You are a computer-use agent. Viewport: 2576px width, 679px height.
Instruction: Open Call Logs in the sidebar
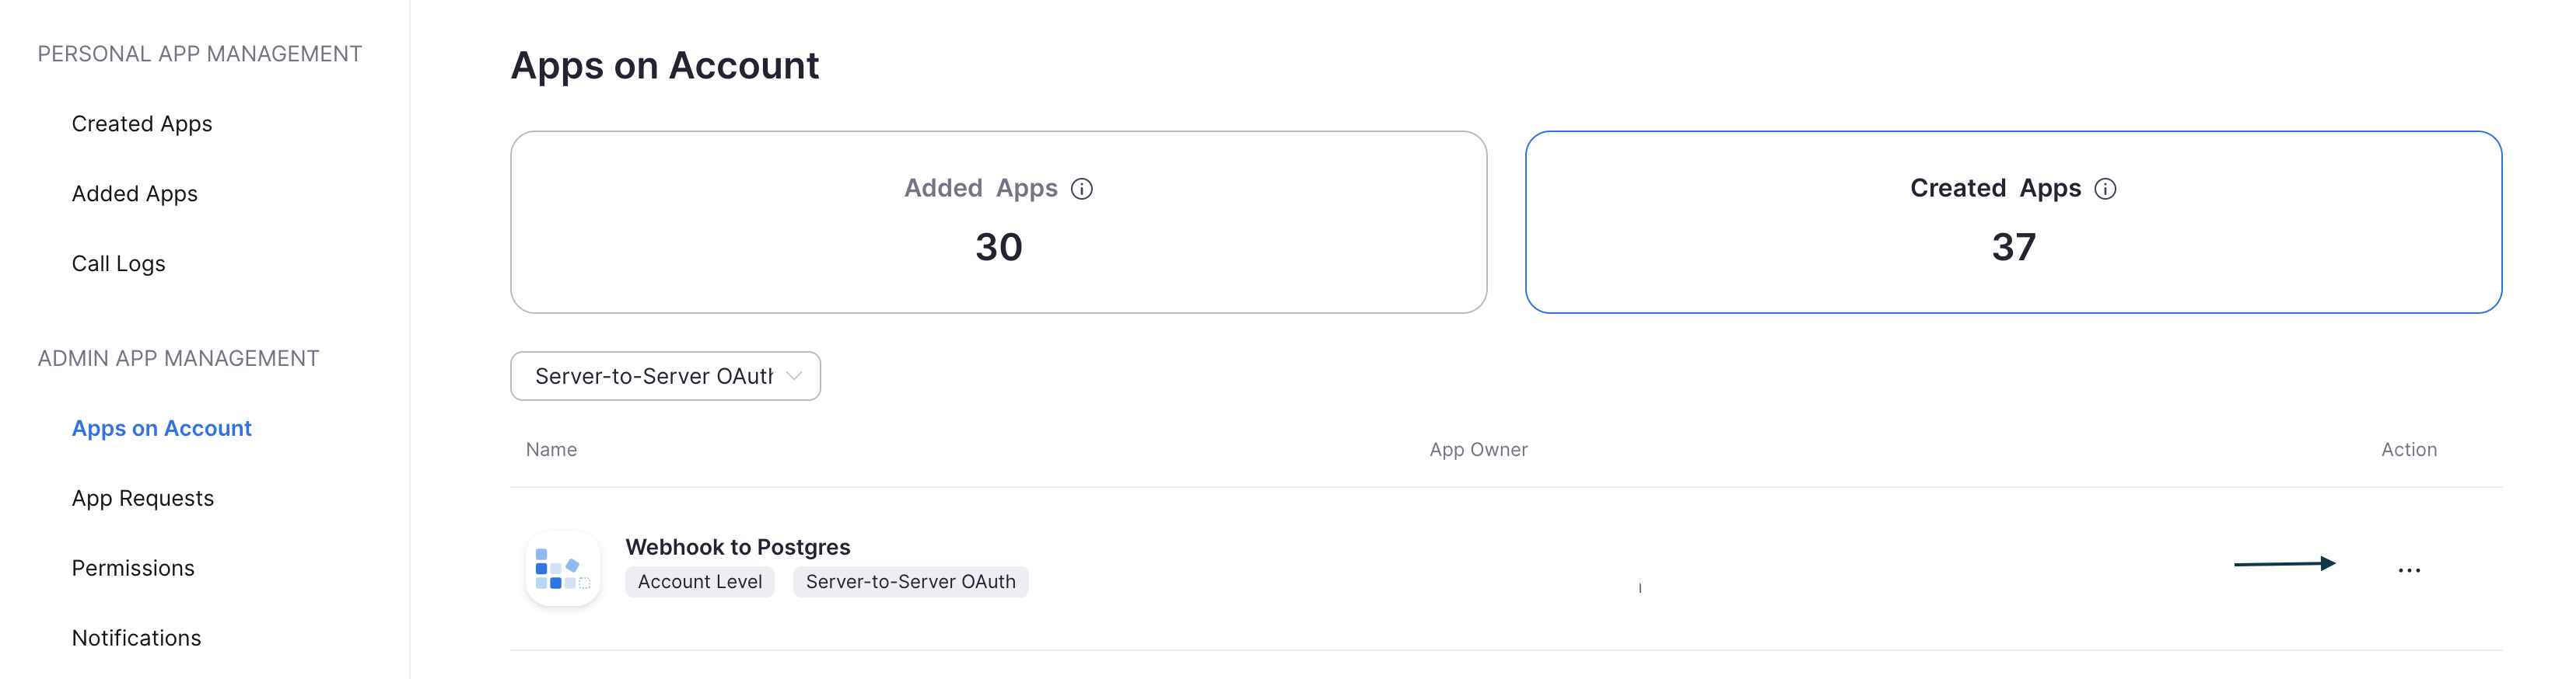pos(119,263)
